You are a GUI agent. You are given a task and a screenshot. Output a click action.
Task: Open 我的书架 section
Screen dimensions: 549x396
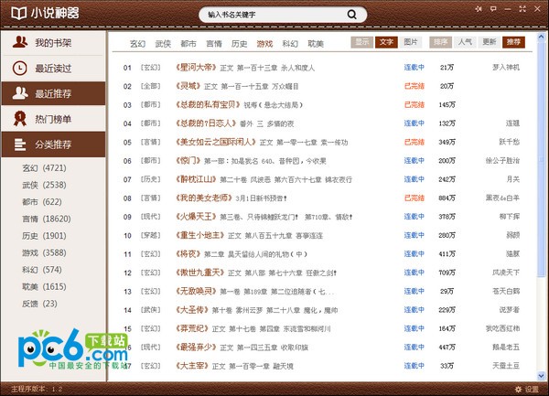54,42
